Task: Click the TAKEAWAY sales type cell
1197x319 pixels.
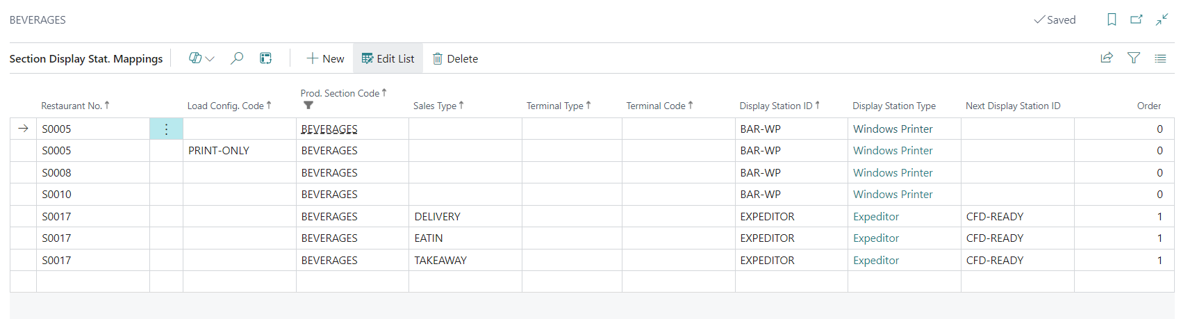Action: [x=440, y=260]
